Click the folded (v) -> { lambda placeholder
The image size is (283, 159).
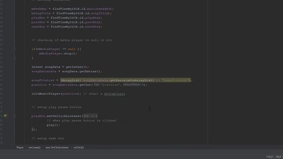tap(90, 116)
